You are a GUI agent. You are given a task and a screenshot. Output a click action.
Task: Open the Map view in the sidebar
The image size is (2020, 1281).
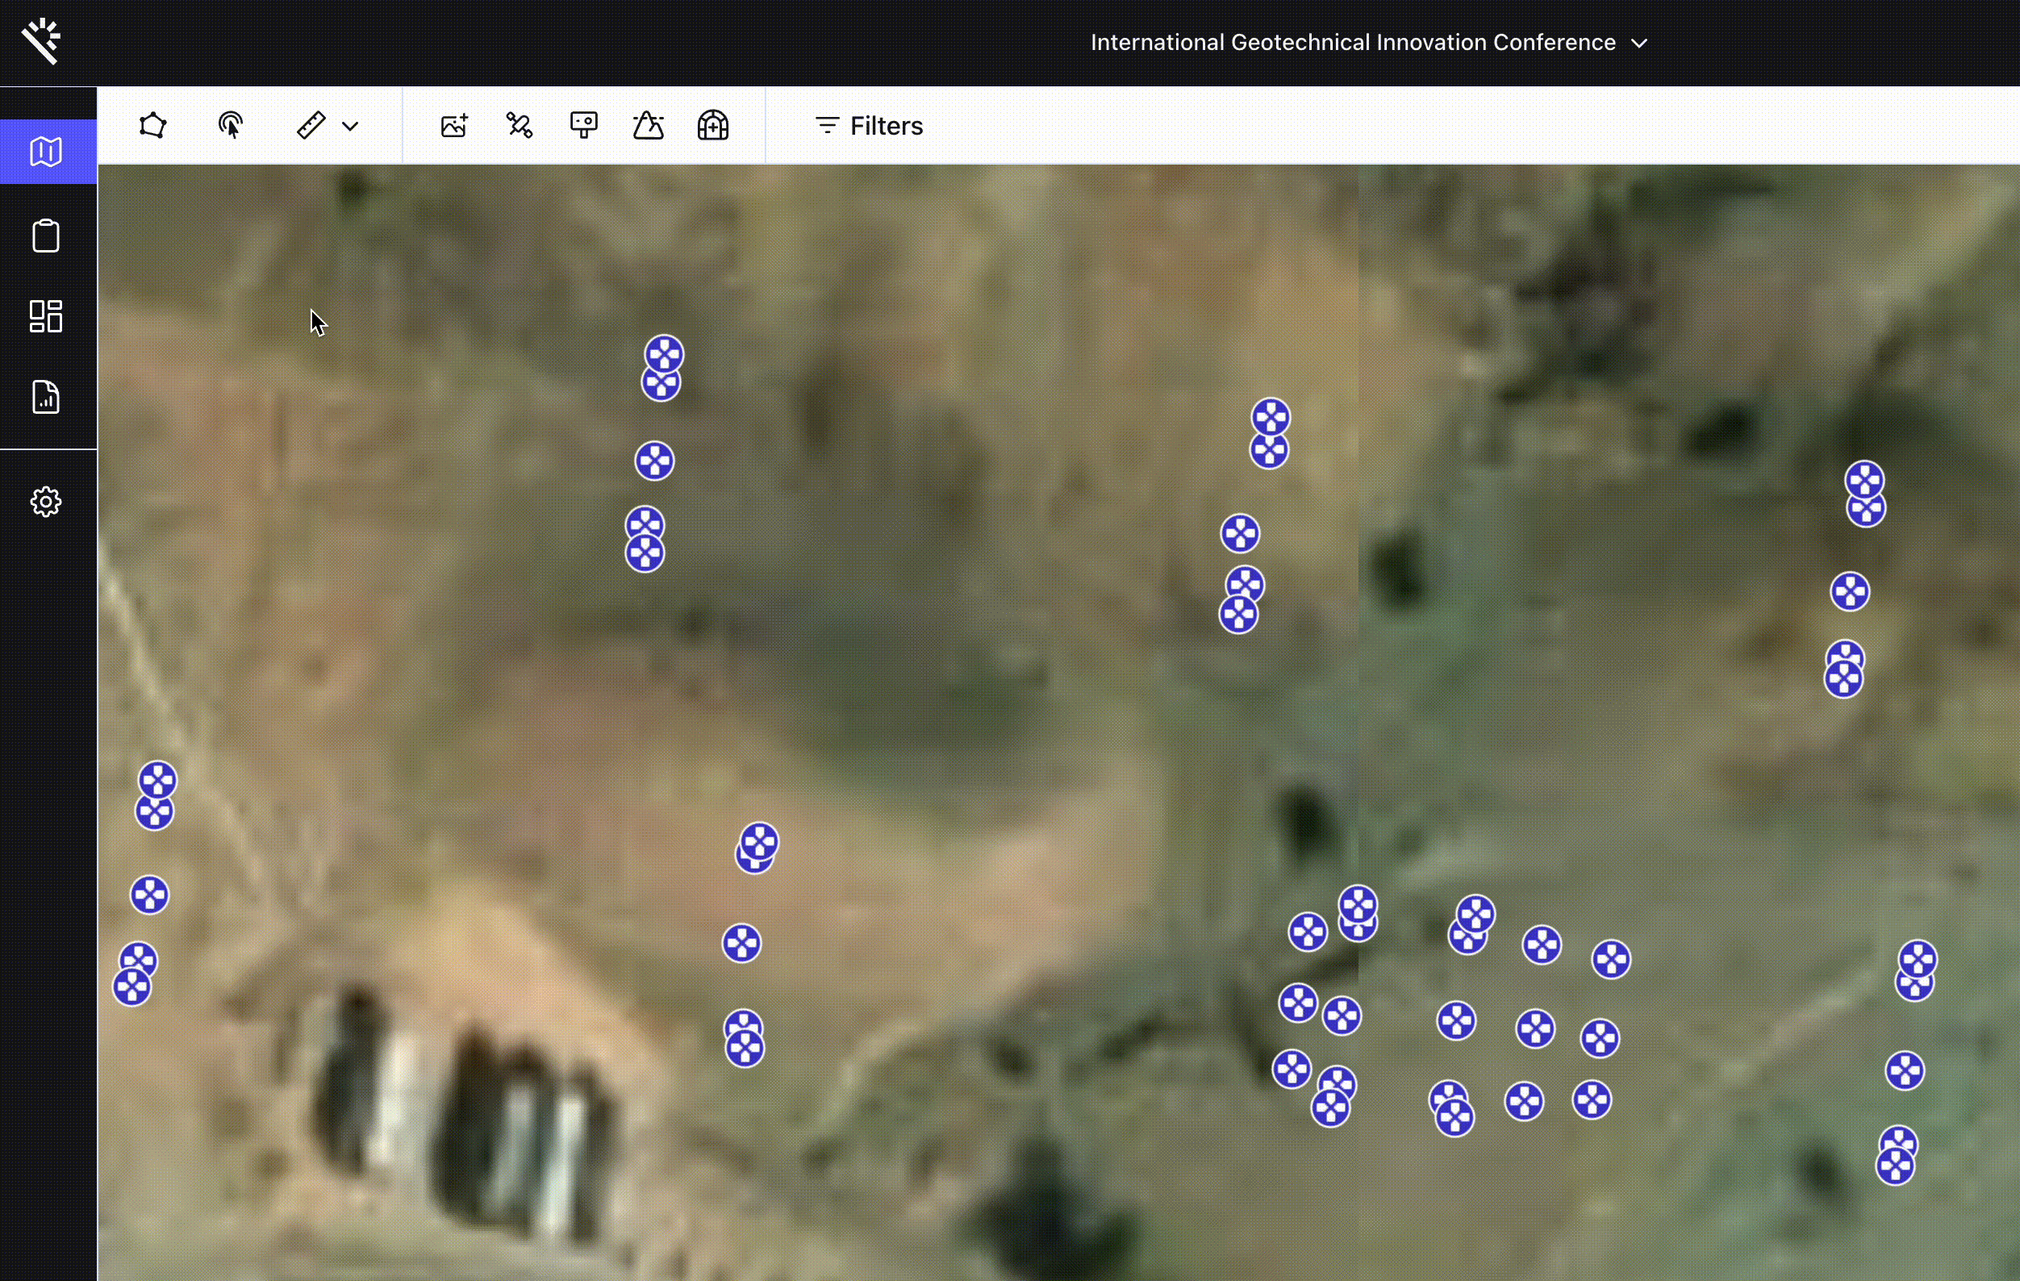46,152
